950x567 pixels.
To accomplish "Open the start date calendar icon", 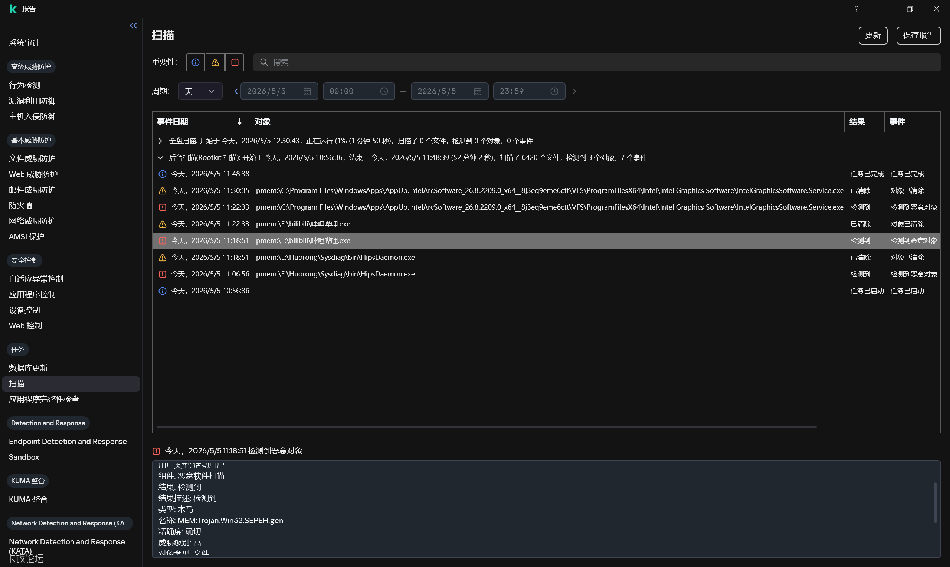I will coord(307,91).
